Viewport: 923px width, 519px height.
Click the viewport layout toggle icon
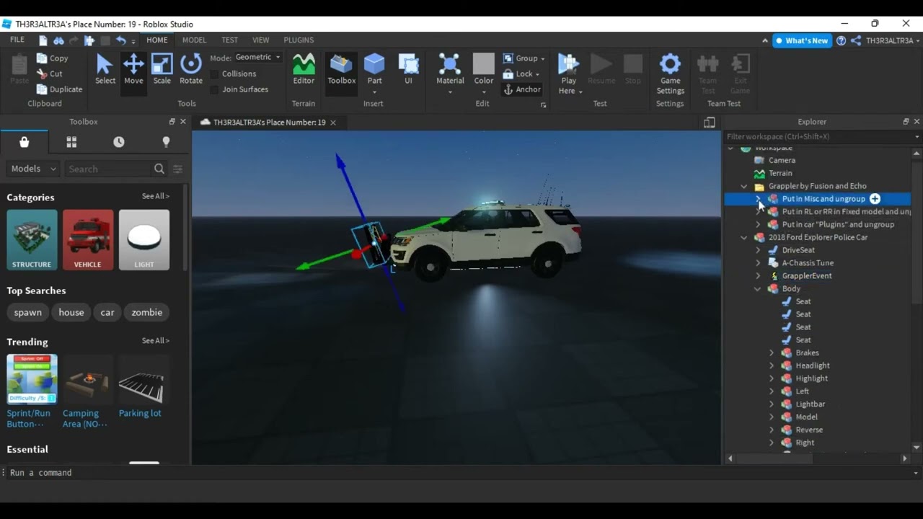[710, 123]
